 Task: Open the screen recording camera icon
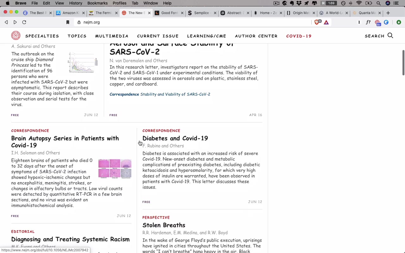(x=276, y=3)
